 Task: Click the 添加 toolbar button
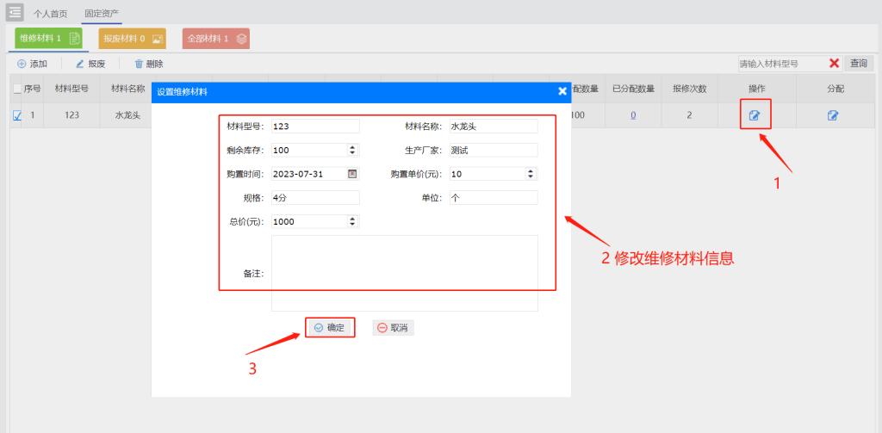(33, 64)
